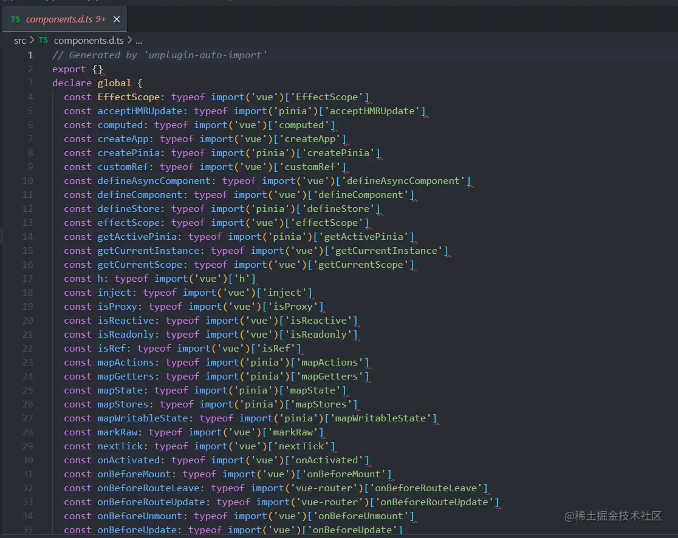Click 'isReadonly' identifier on line 21
The width and height of the screenshot is (678, 538).
125,335
